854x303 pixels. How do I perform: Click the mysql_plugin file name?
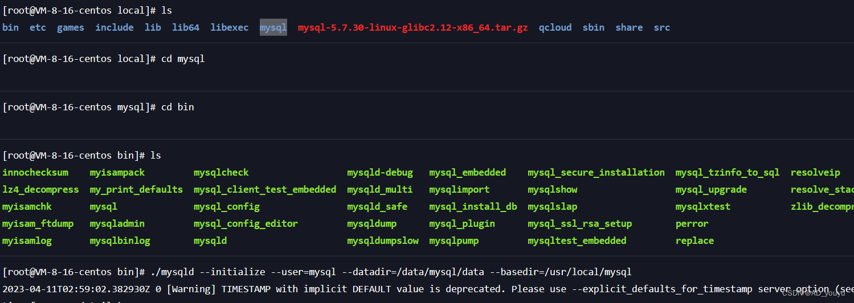[x=462, y=223]
